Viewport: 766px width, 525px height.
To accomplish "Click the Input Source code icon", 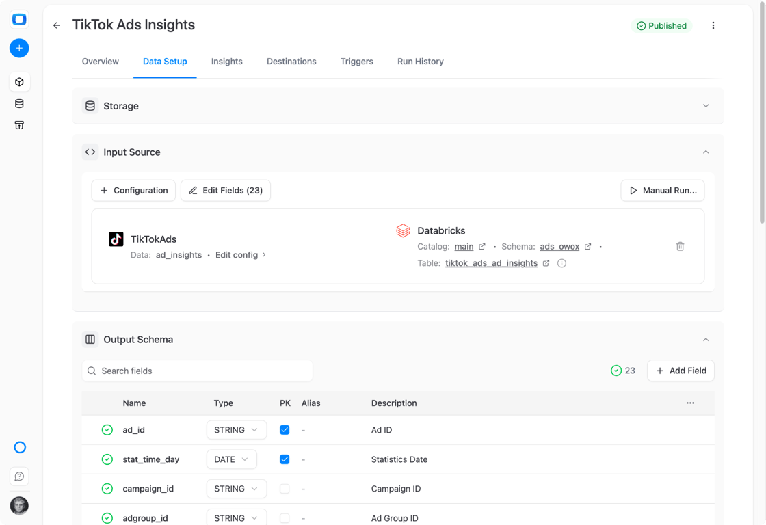I will point(90,152).
